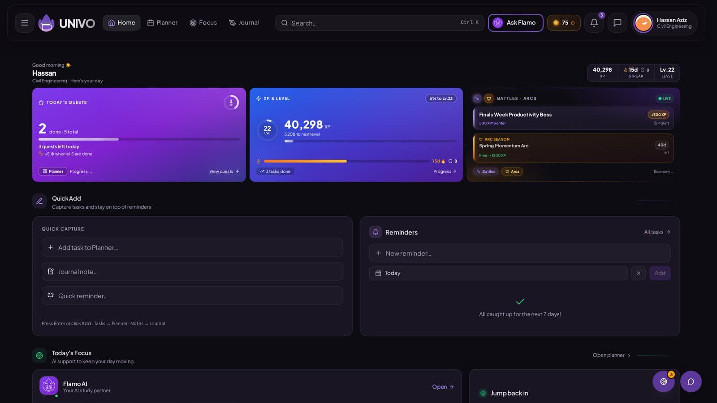Click the orange streak progress bar
Viewport: 717px width, 403px height.
pyautogui.click(x=346, y=161)
